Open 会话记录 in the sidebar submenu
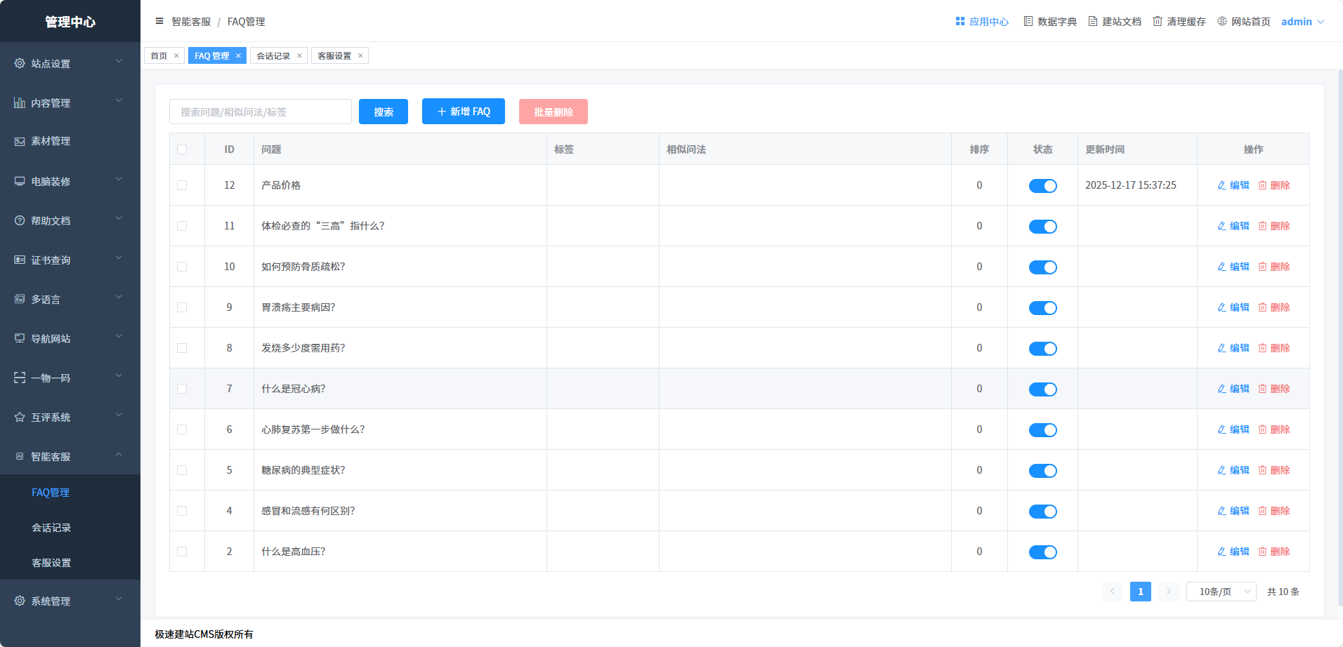Viewport: 1343px width, 647px height. click(51, 528)
